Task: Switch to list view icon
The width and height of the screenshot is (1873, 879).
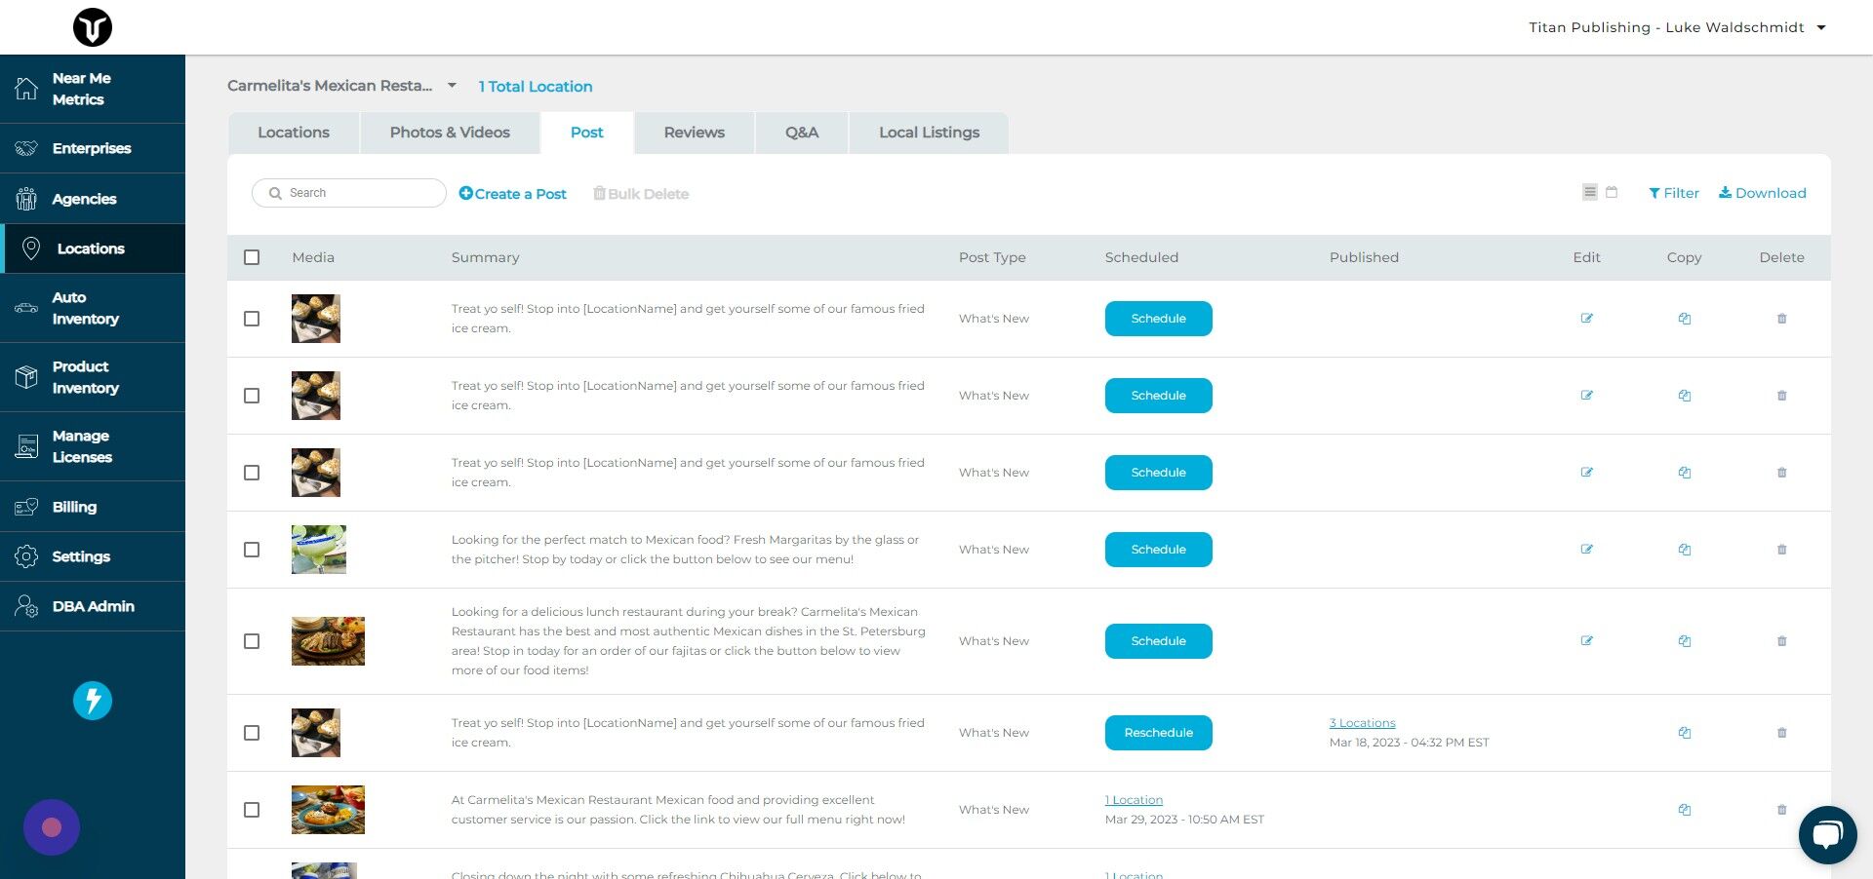Action: click(x=1590, y=192)
